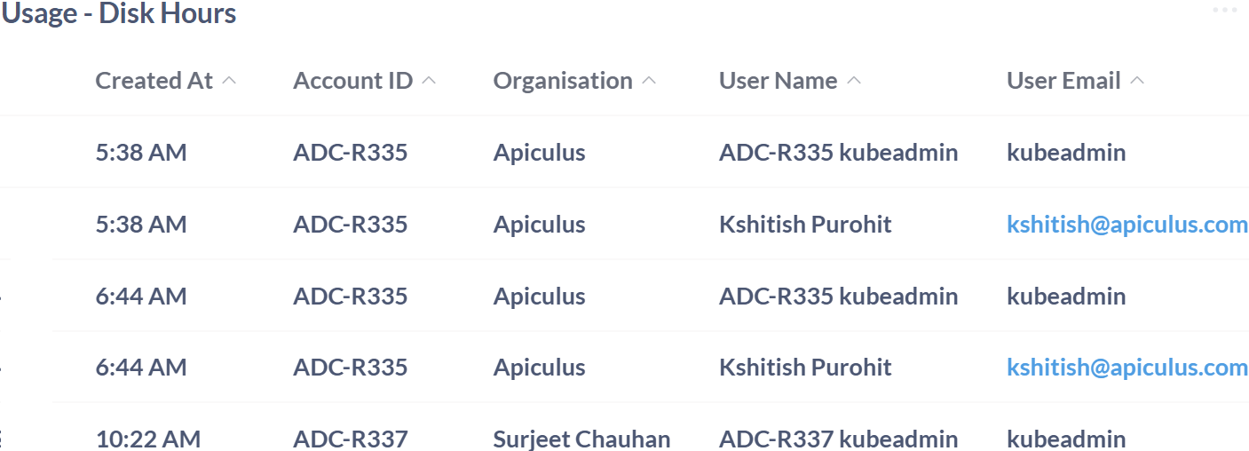Viewport: 1249px width, 451px height.
Task: Click the sort arrow beside Created At
Action: tap(229, 81)
